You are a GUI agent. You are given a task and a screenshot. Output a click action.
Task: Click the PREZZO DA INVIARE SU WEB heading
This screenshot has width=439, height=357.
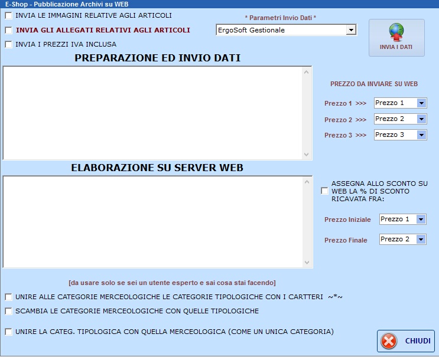tap(374, 84)
